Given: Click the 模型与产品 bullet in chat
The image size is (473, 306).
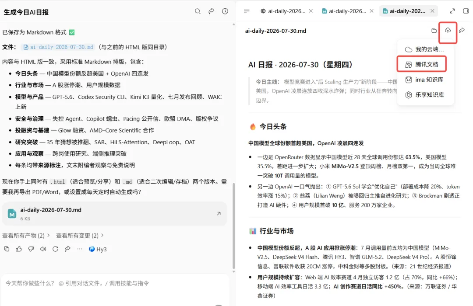Looking at the screenshot, I should tap(119, 102).
